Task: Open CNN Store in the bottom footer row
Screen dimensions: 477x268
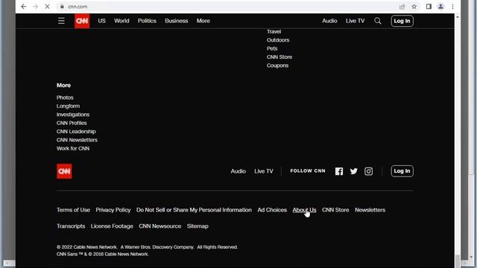Action: coord(335,210)
